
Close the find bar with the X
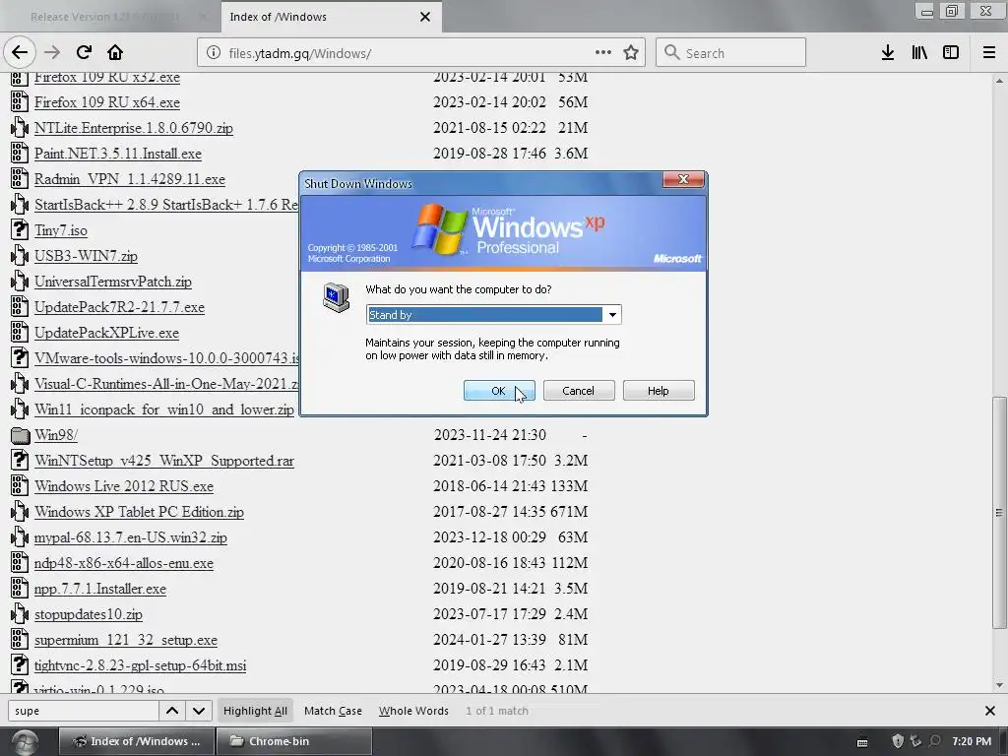[x=990, y=711]
